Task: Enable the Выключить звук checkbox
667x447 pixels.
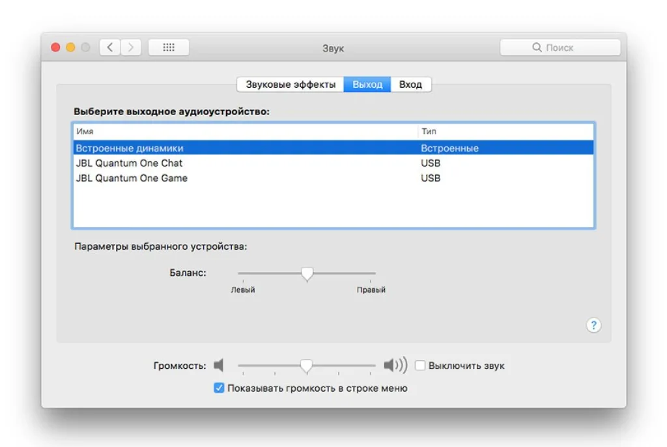Action: (x=420, y=366)
